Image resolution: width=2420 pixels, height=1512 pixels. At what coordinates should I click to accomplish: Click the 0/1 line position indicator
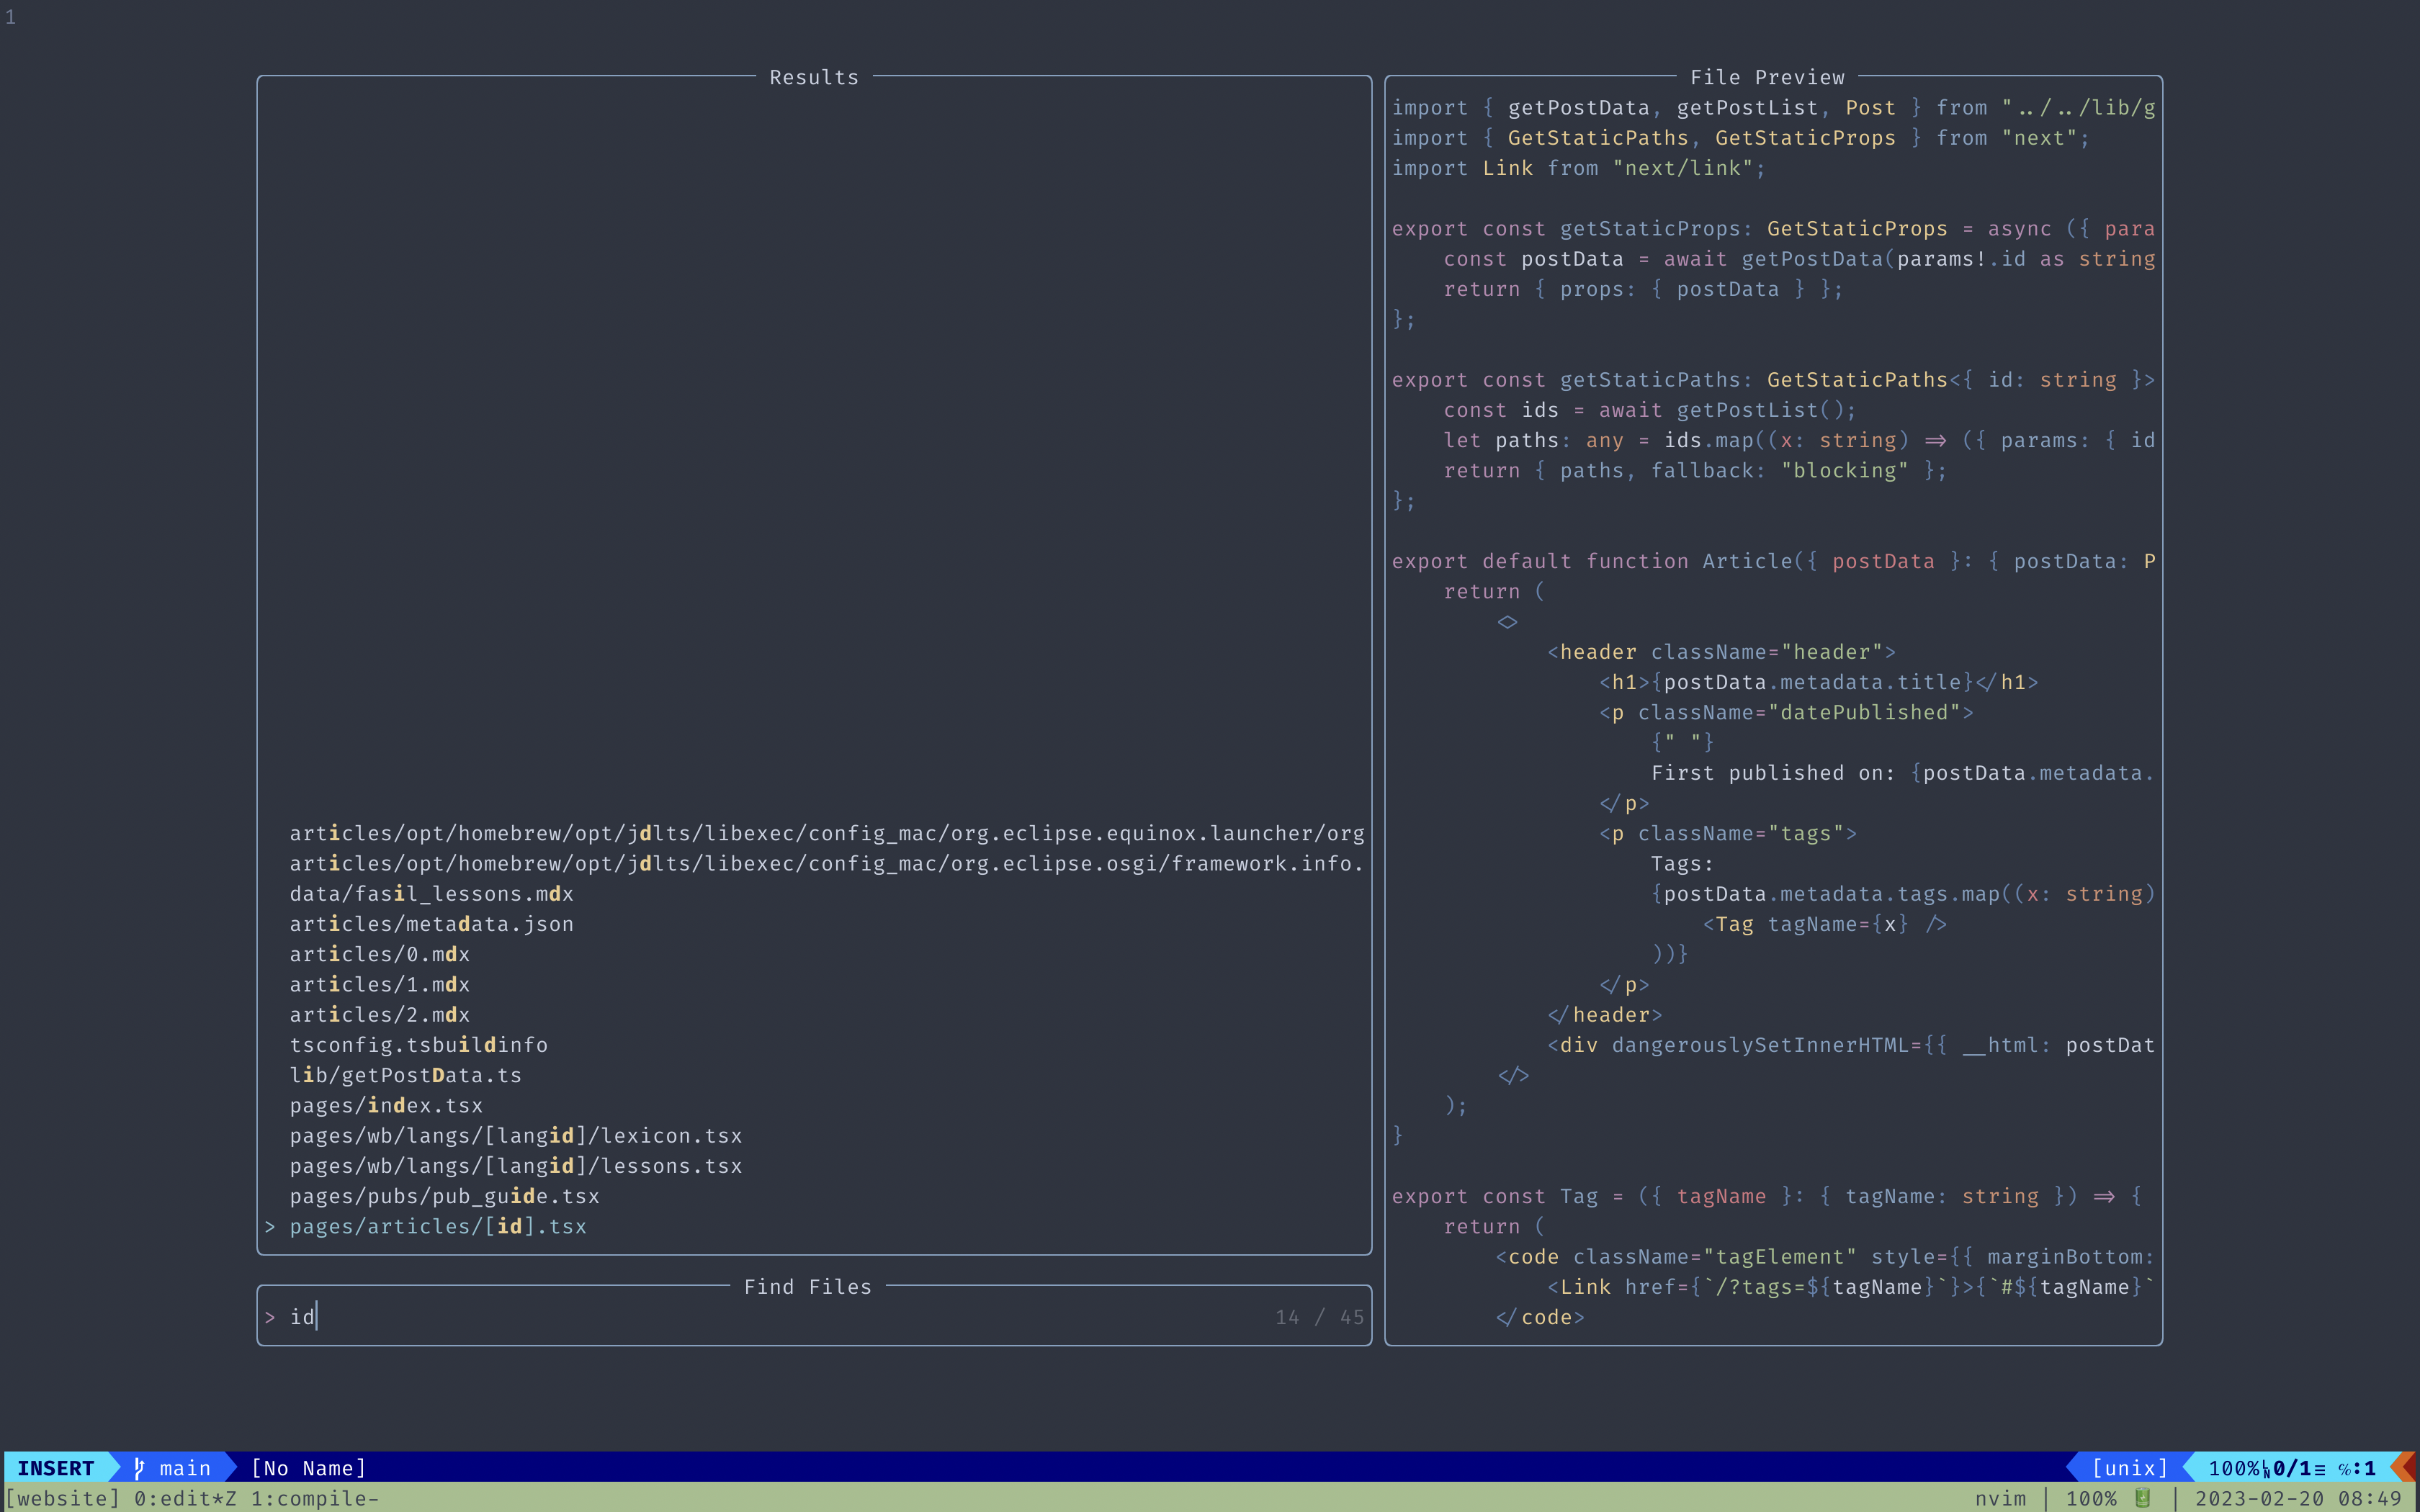[x=2292, y=1468]
